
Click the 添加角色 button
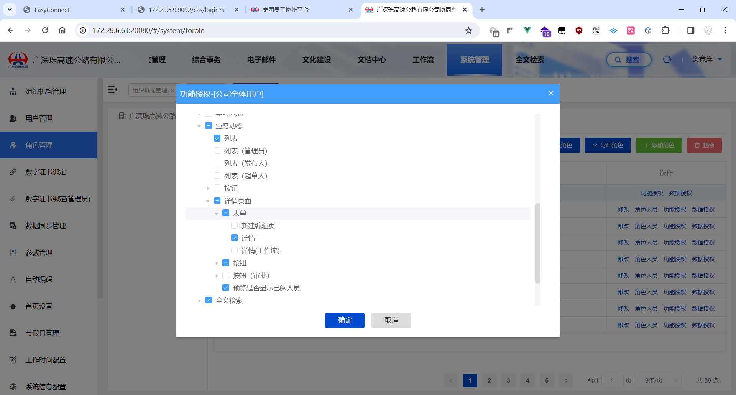[x=659, y=145]
